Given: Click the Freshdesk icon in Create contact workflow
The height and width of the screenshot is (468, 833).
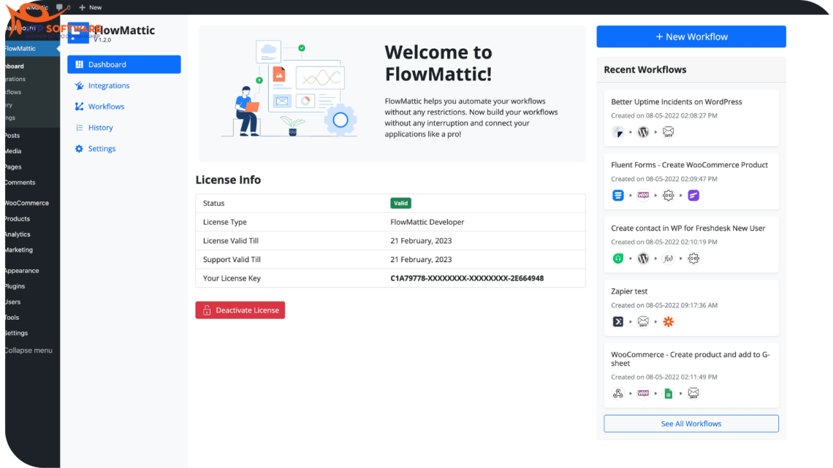Looking at the screenshot, I should coord(617,258).
